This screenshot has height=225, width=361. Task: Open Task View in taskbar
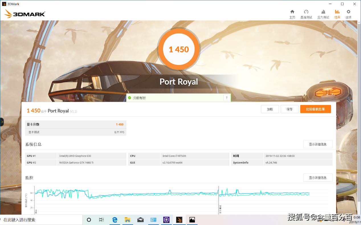coord(101,220)
